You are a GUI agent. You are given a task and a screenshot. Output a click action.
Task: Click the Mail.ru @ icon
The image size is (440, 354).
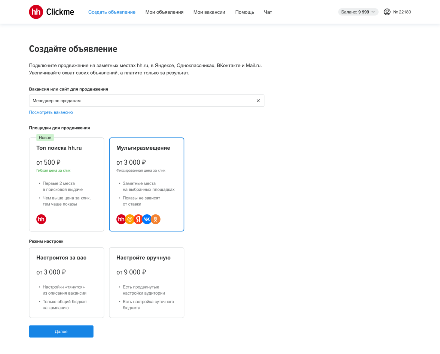130,219
